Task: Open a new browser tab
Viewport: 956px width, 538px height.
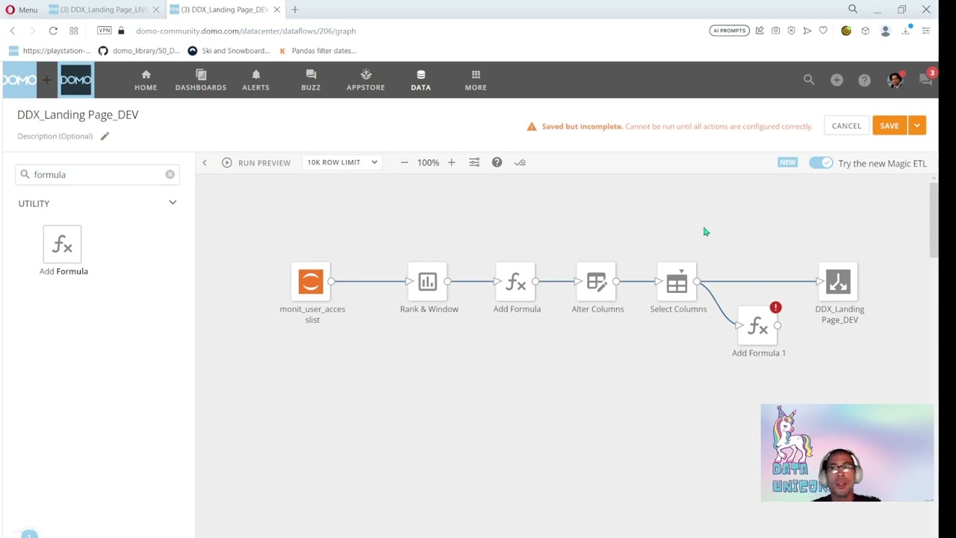Action: [295, 10]
